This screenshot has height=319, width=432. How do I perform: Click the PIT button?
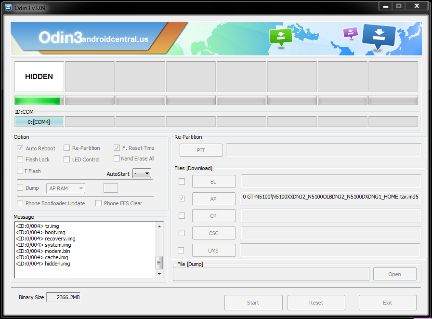coord(201,150)
